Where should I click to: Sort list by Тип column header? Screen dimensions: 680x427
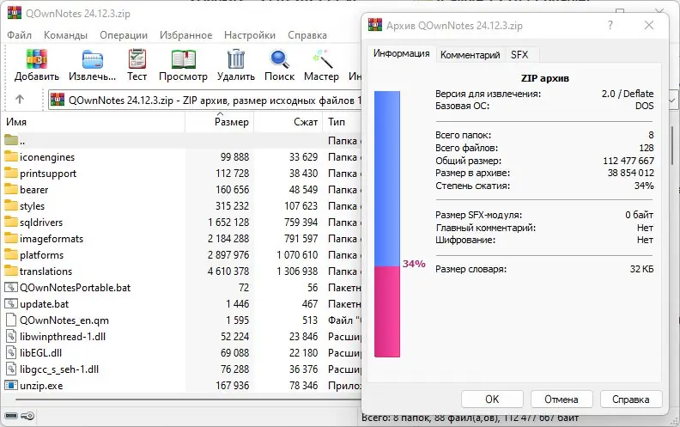tap(343, 122)
